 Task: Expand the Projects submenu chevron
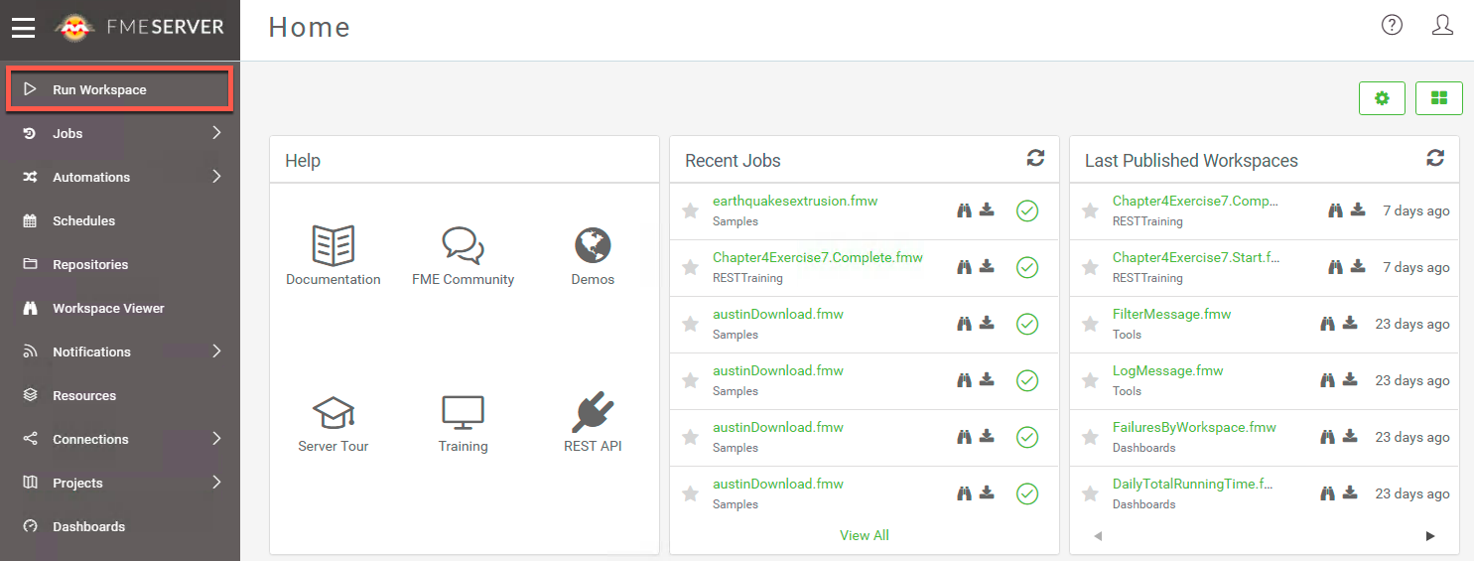pyautogui.click(x=216, y=483)
